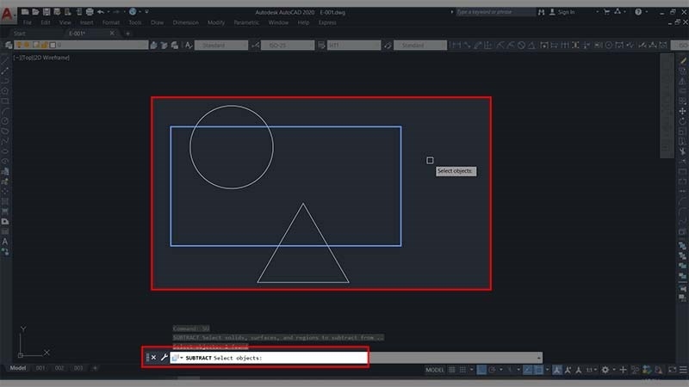Viewport: 689px width, 387px height.
Task: Open the table style dropdown
Action: tap(354, 46)
